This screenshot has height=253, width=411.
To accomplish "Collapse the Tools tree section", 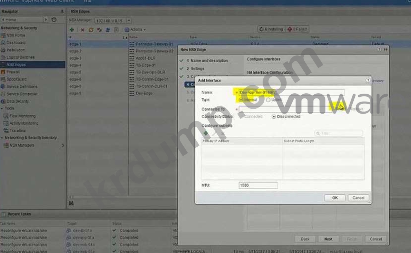I will pos(2,108).
